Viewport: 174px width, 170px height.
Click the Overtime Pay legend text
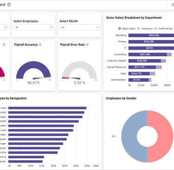[166, 29]
